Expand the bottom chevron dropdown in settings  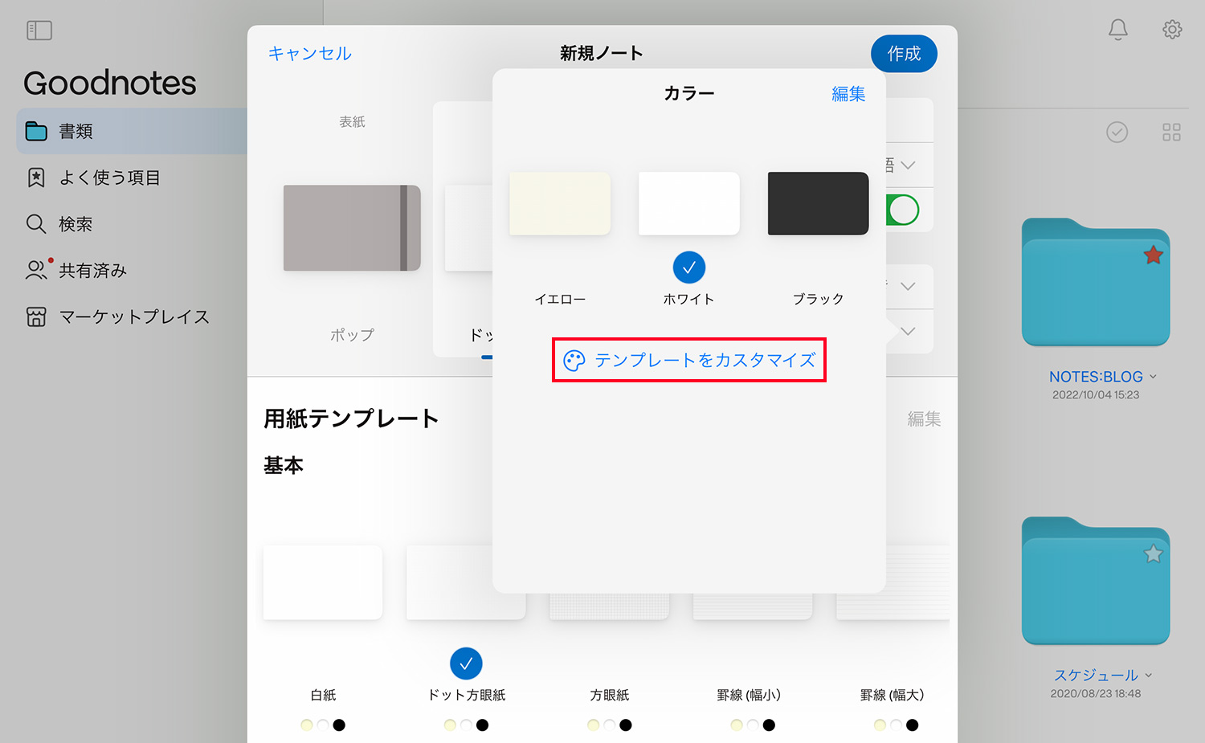(908, 332)
